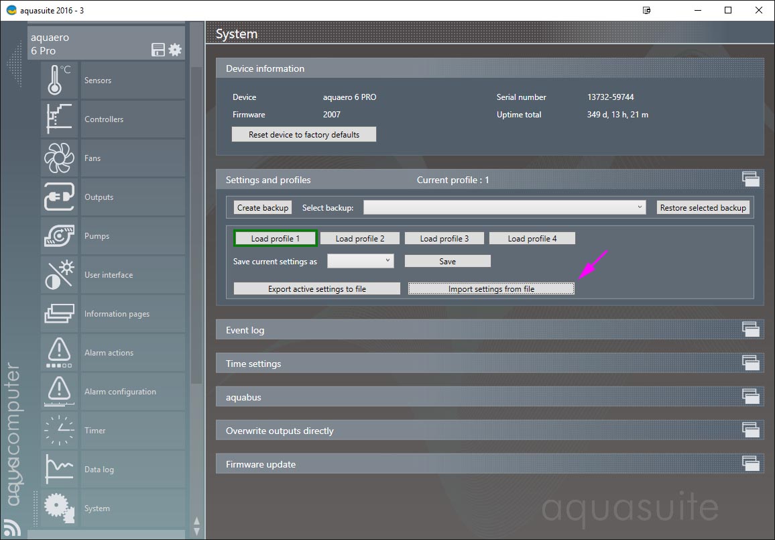Click the Data log graph icon
This screenshot has width=775, height=540.
(59, 470)
